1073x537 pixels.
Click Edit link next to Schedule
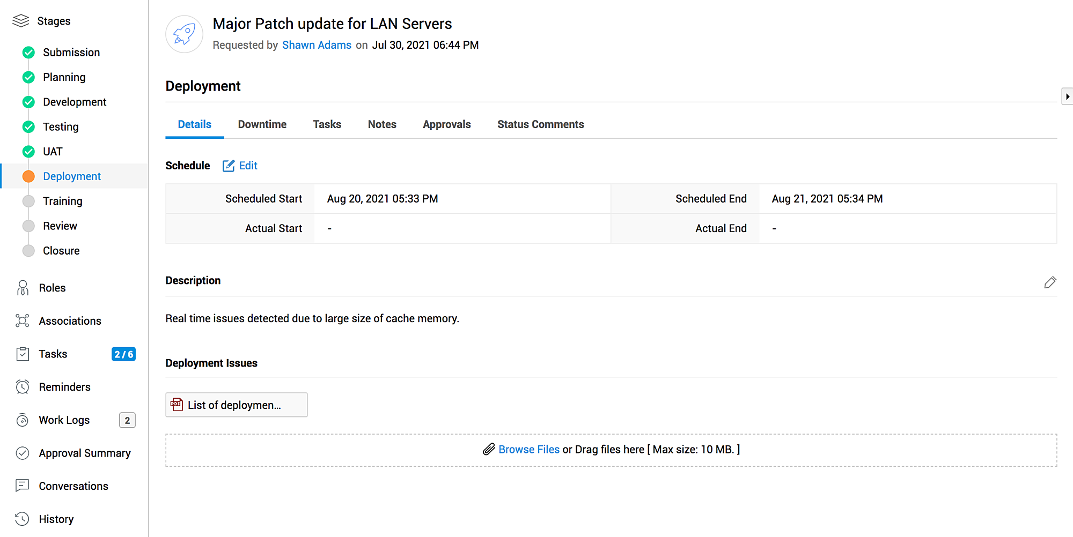pos(248,166)
